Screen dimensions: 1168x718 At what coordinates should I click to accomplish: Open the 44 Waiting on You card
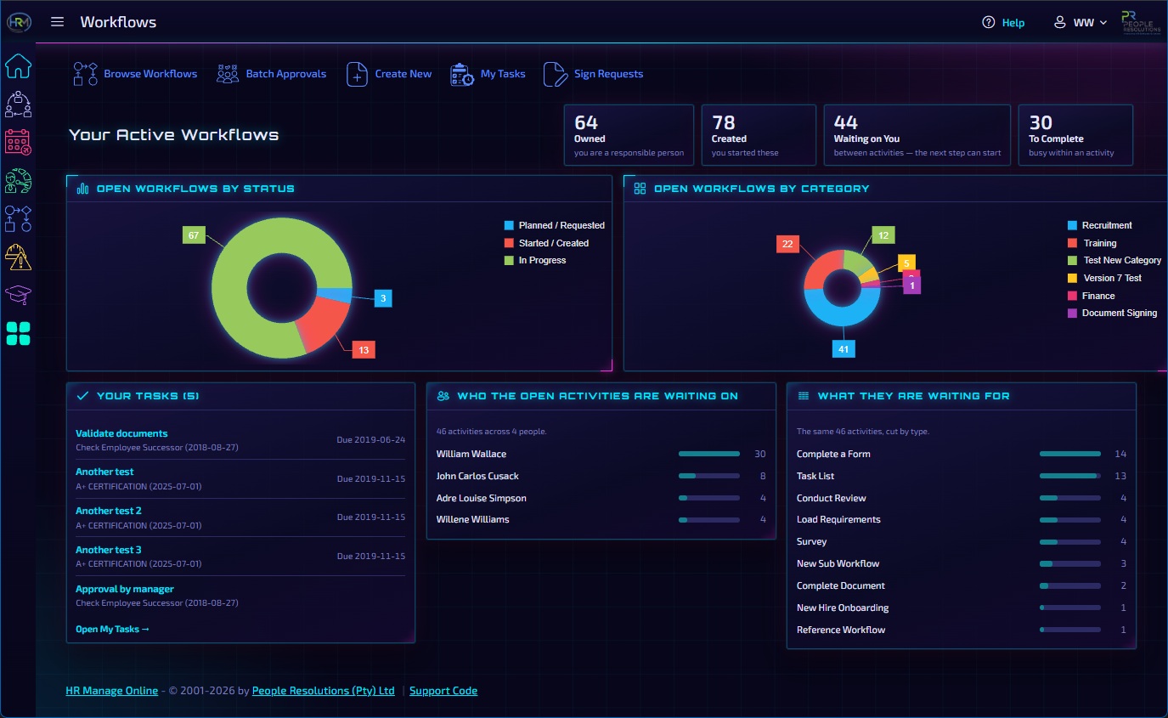point(917,135)
